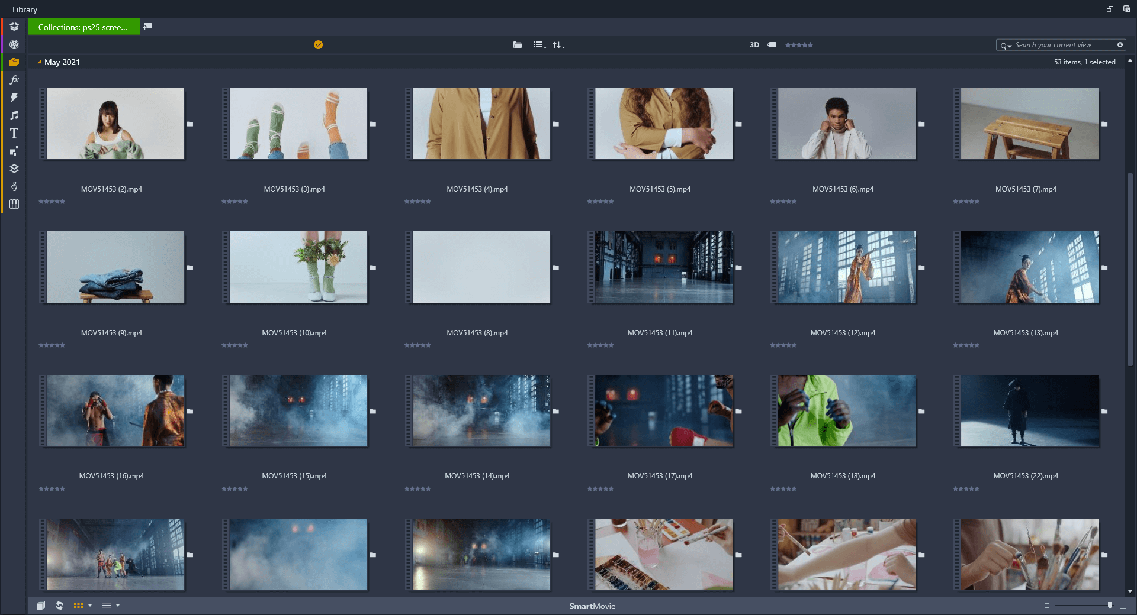Click the SmartMovie button
This screenshot has height=615, width=1137.
pyautogui.click(x=592, y=606)
